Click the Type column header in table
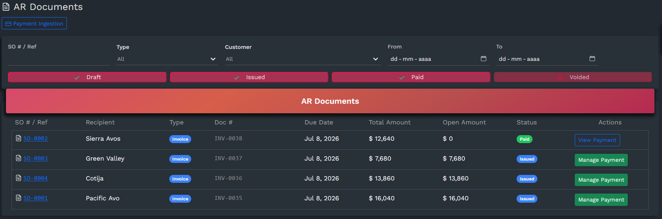Viewport: 662px width, 219px height. (176, 122)
